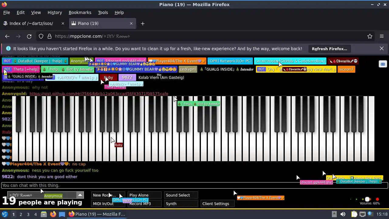
Task: Select the Theta [=help] bot tag in list
Action: 21,69
